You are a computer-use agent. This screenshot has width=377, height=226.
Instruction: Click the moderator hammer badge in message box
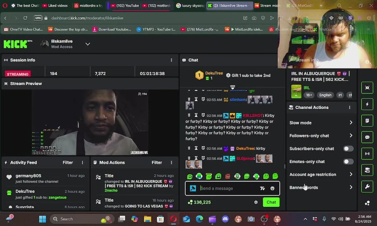click(x=193, y=188)
